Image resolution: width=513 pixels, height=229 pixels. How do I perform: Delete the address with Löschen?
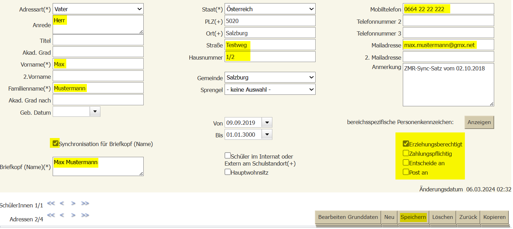(x=443, y=217)
